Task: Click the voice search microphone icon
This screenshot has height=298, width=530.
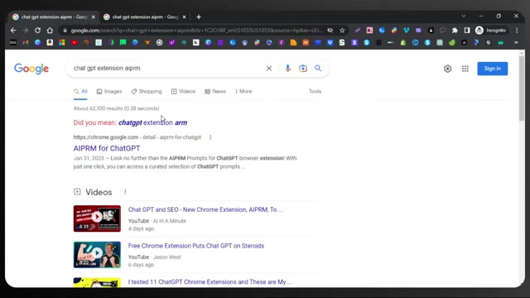Action: point(287,68)
